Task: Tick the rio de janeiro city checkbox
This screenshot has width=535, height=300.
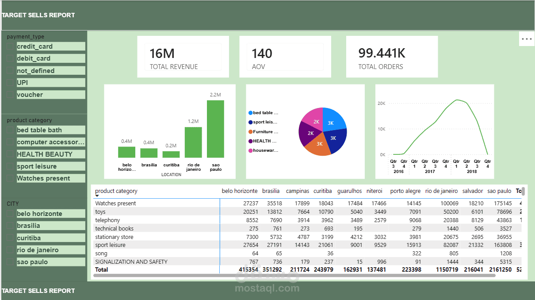Action: coord(11,250)
